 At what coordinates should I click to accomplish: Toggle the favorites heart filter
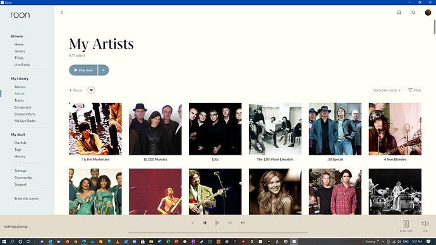coord(91,90)
